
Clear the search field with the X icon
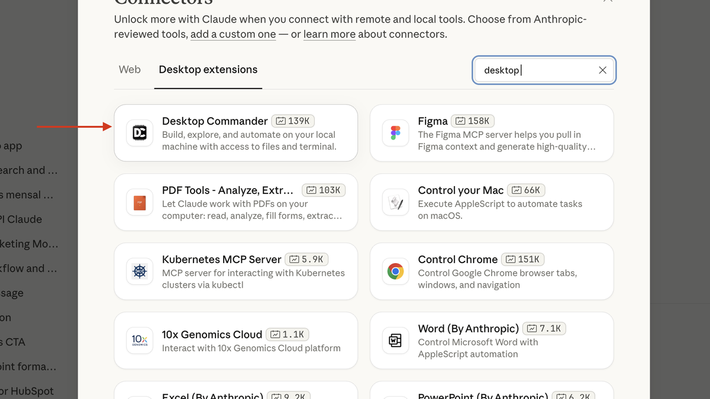602,70
